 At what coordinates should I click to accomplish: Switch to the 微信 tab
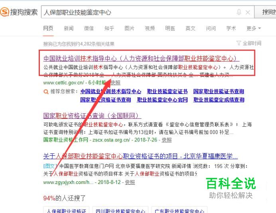pos(89,28)
